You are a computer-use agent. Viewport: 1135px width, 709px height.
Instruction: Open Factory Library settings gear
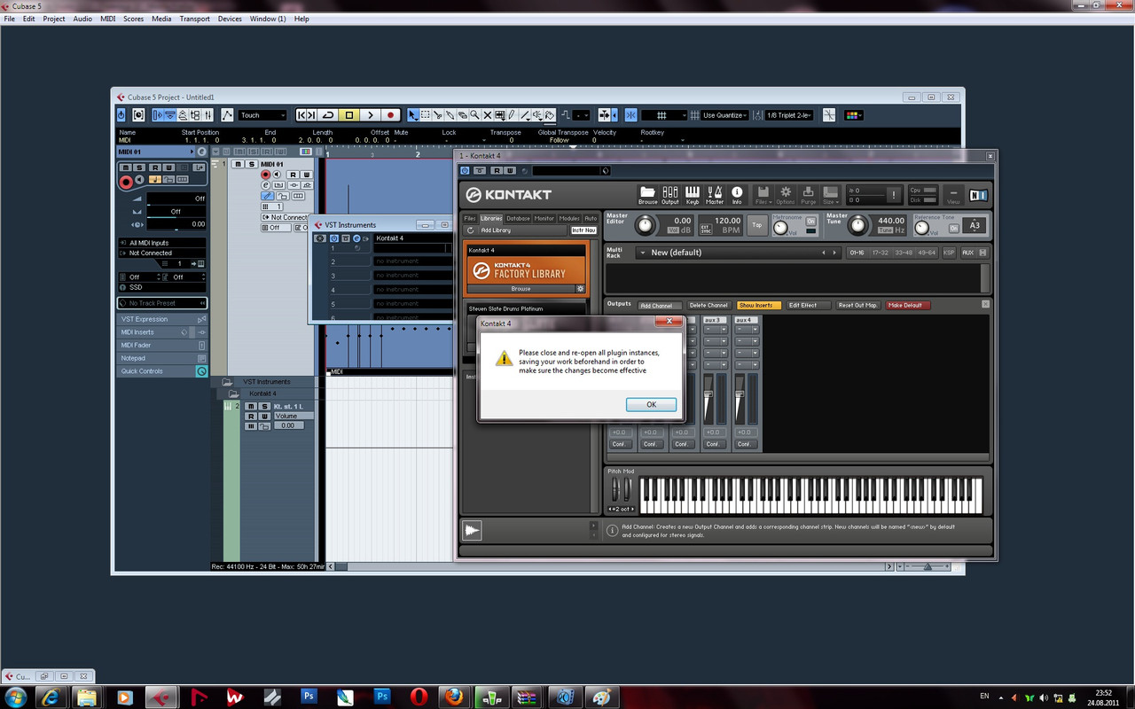(580, 289)
